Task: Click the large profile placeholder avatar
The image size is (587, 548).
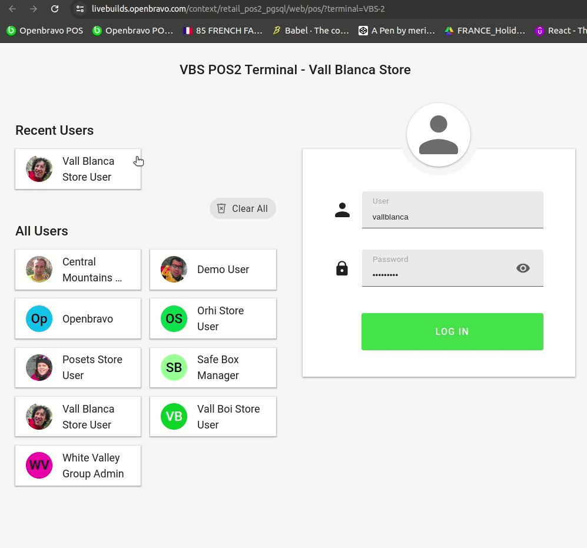Action: coord(439,135)
